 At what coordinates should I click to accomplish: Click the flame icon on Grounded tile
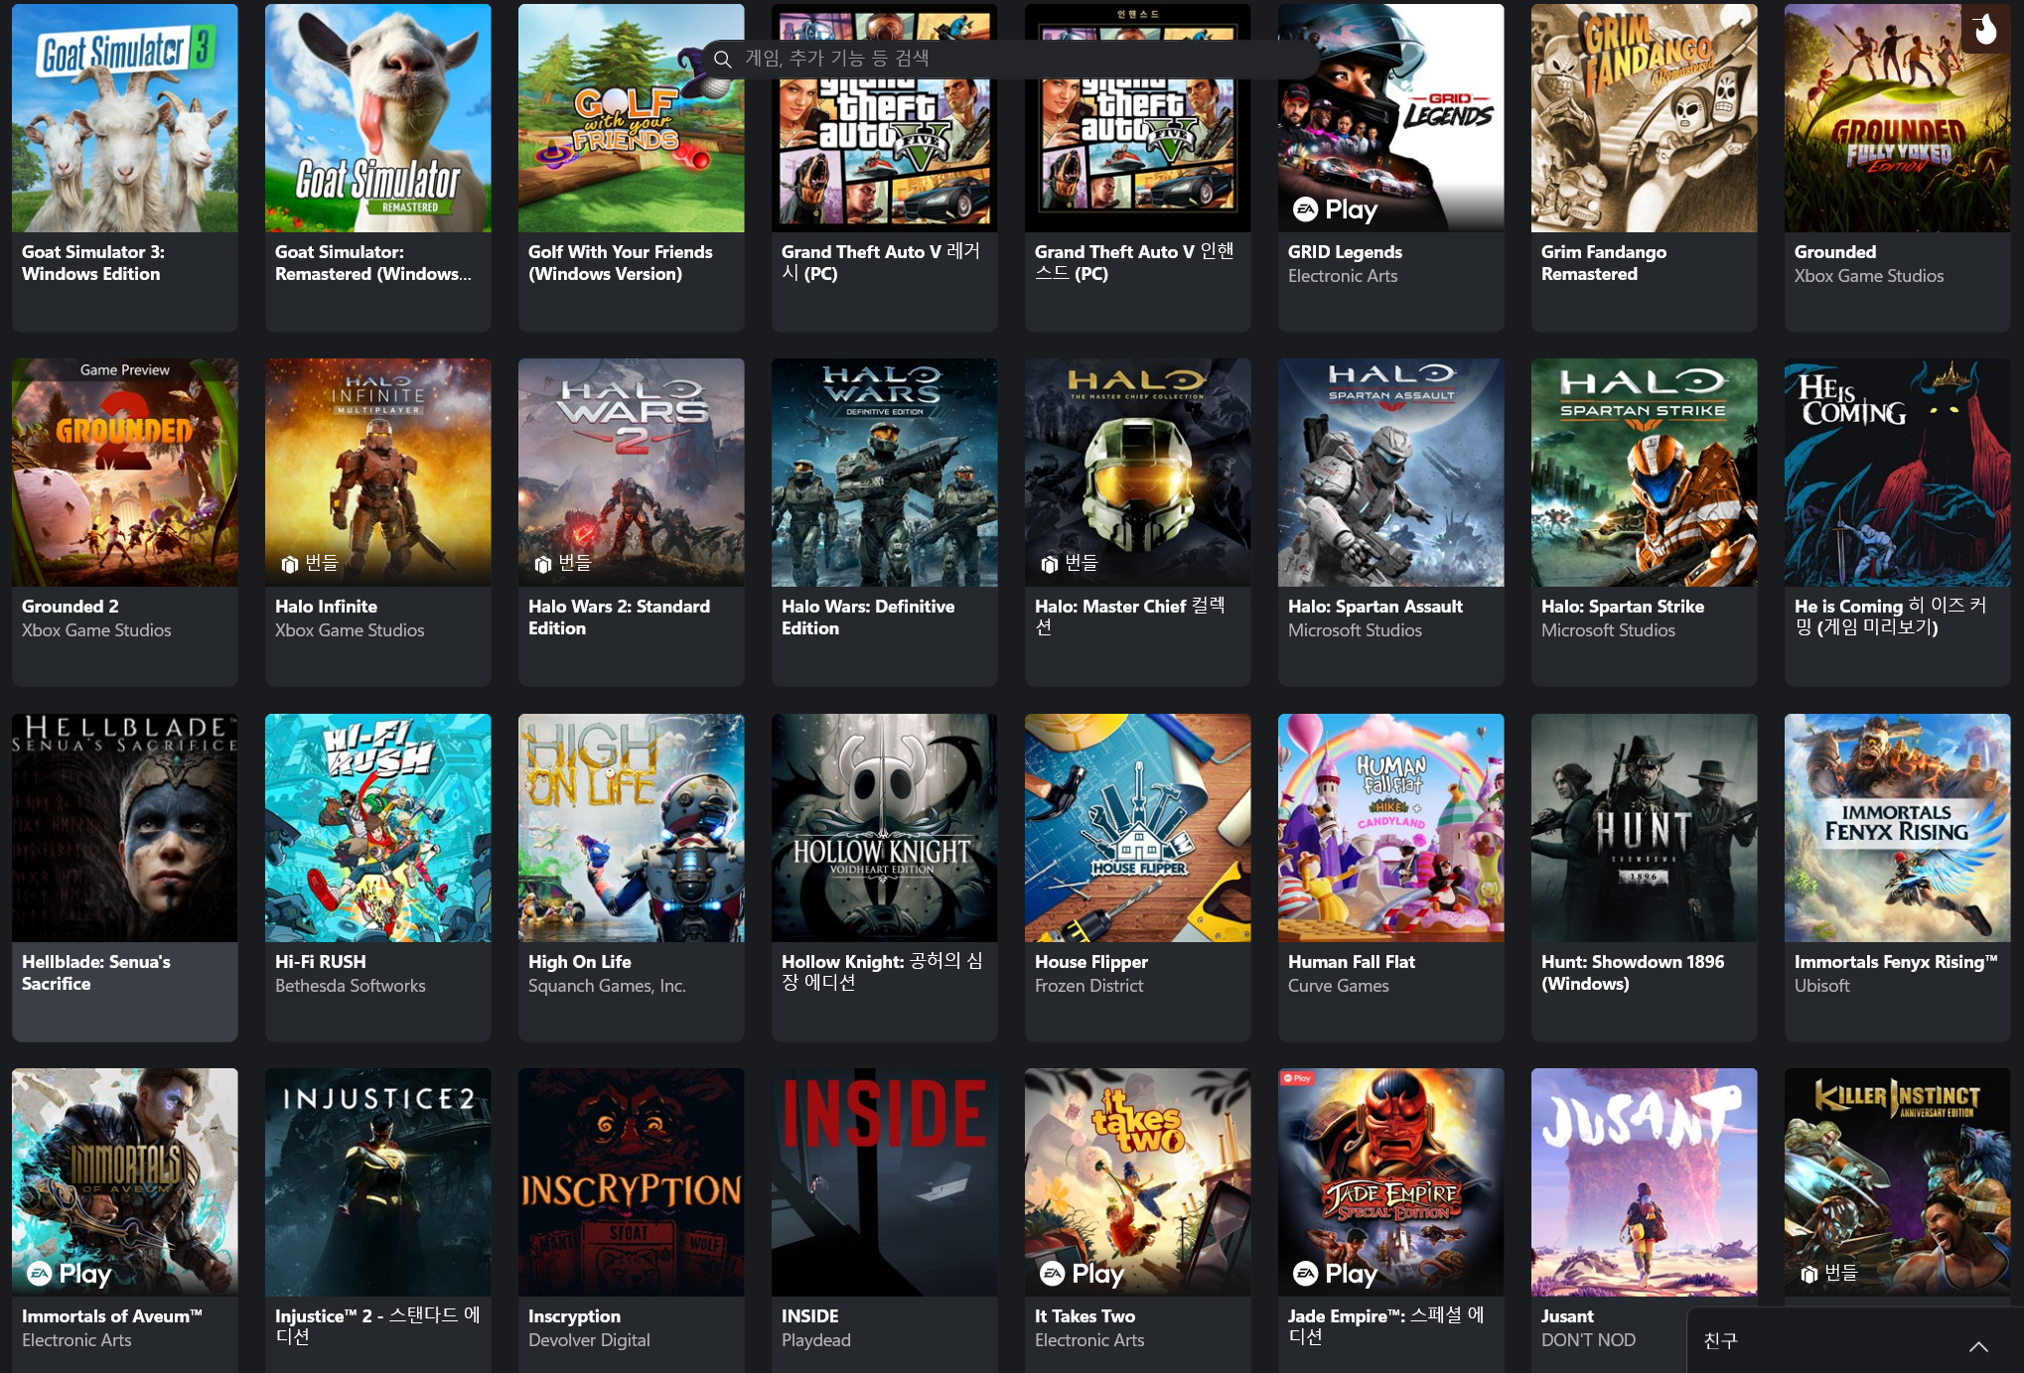(x=1985, y=30)
